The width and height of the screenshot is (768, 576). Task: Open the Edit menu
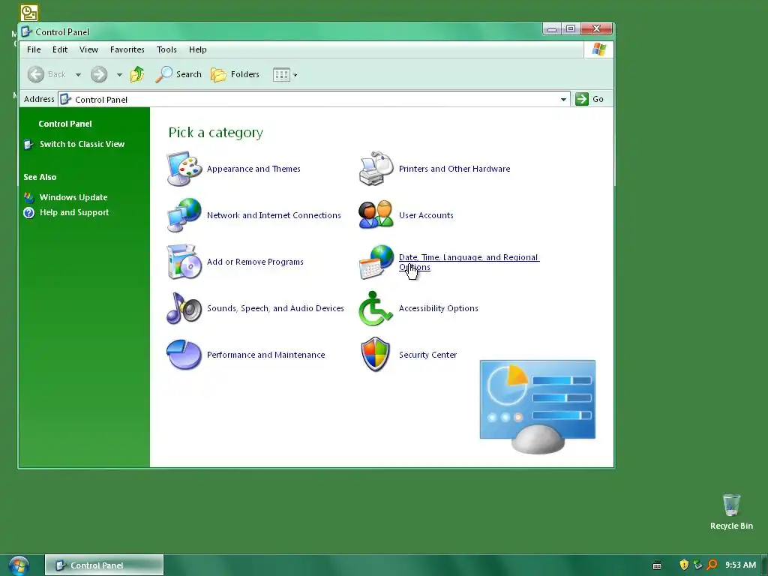tap(60, 49)
